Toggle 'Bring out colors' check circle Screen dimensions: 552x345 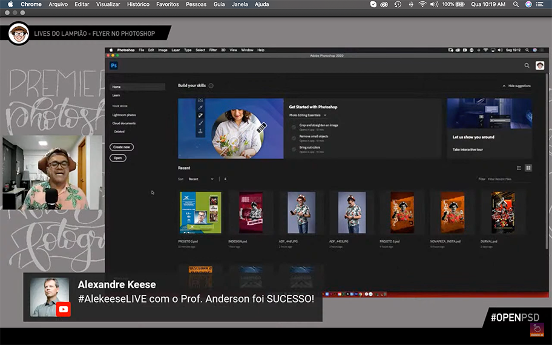[x=294, y=149]
